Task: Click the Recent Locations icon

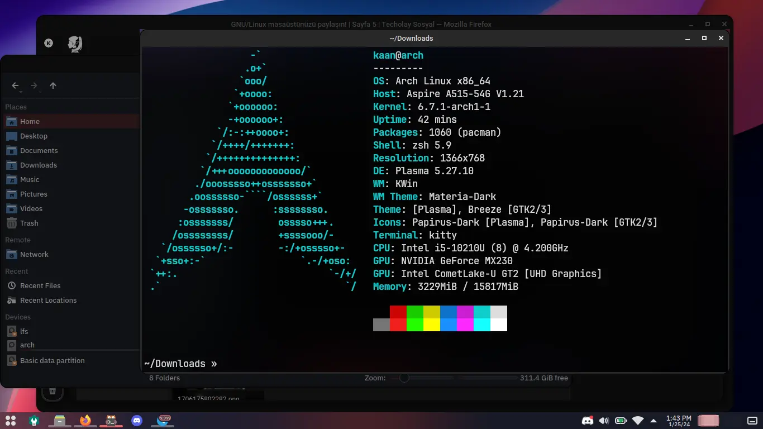Action: [11, 300]
